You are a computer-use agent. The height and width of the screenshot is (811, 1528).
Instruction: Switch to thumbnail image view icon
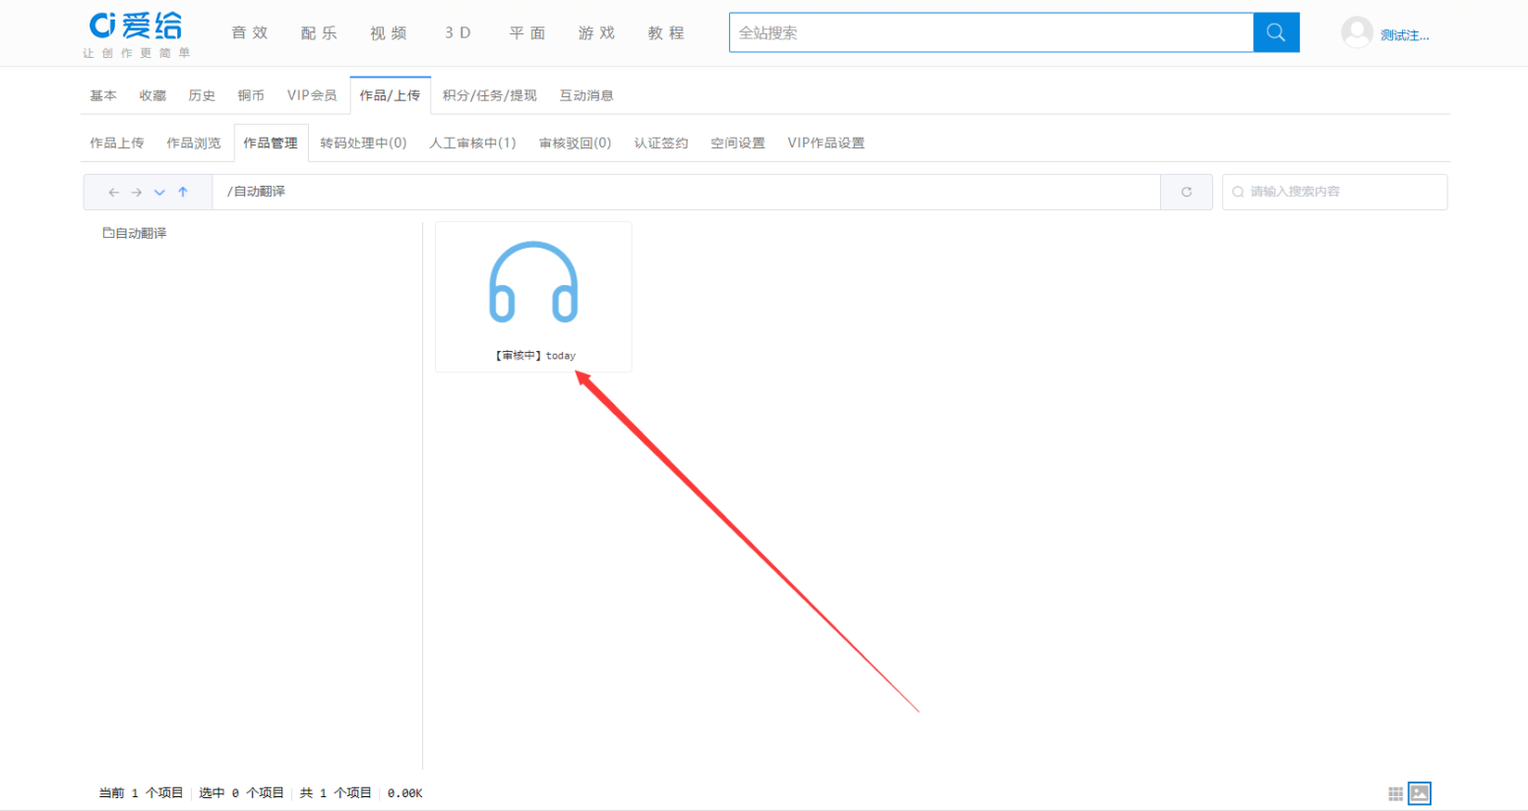1420,793
